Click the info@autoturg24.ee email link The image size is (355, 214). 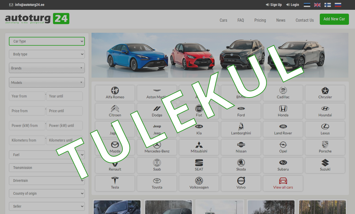pos(27,5)
